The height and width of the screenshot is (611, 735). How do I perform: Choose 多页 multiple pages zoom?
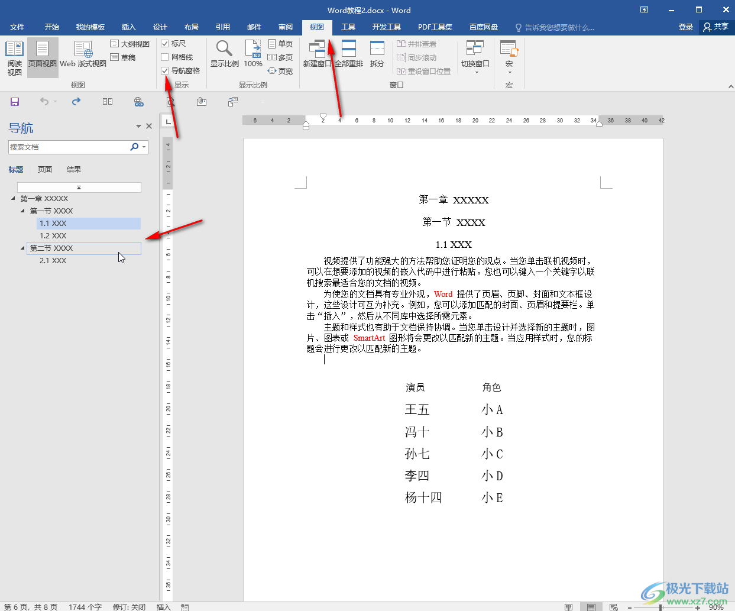coord(280,57)
